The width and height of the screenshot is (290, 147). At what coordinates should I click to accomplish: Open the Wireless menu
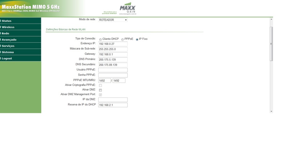(20, 27)
